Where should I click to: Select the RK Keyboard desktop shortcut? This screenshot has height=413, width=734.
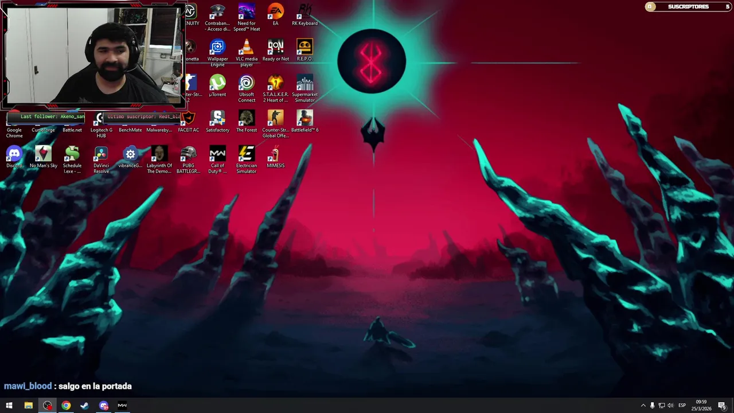(x=304, y=15)
